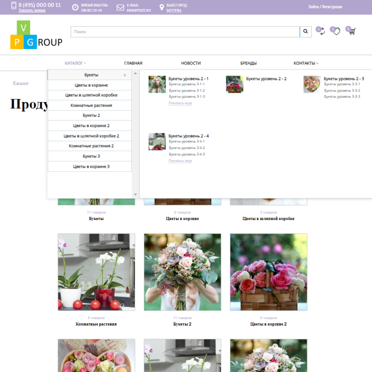This screenshot has height=372, width=372.
Task: Click the search magnifier icon button
Action: 306,32
